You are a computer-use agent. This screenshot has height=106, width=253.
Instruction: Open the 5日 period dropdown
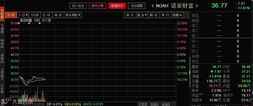point(23,15)
